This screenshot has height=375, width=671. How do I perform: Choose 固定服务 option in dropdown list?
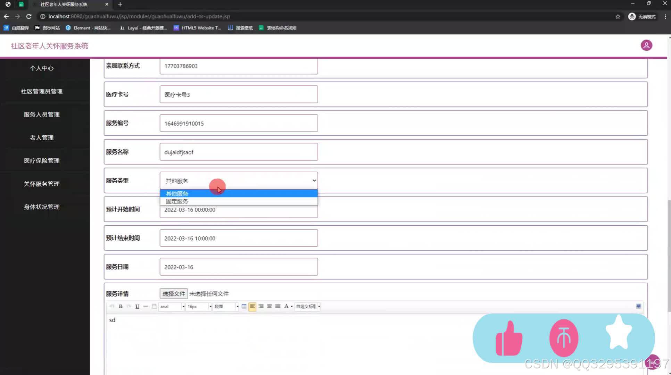pos(239,201)
